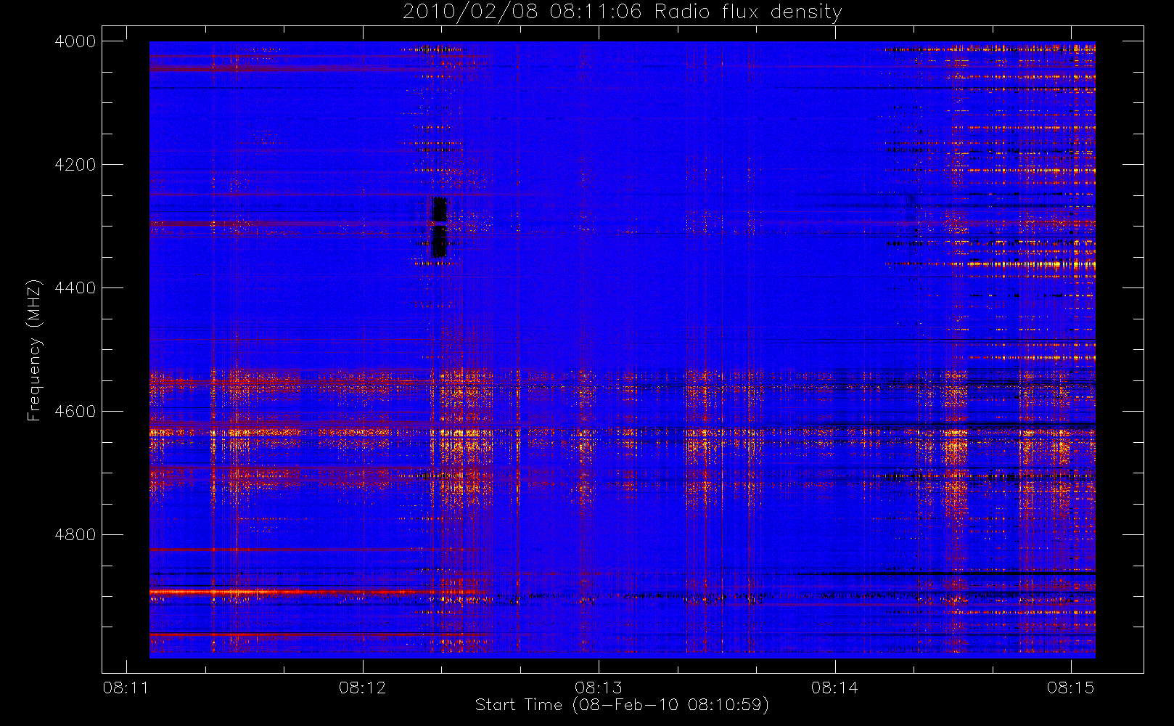1174x726 pixels.
Task: Click the 08:15 time tick label
Action: click(x=1071, y=688)
